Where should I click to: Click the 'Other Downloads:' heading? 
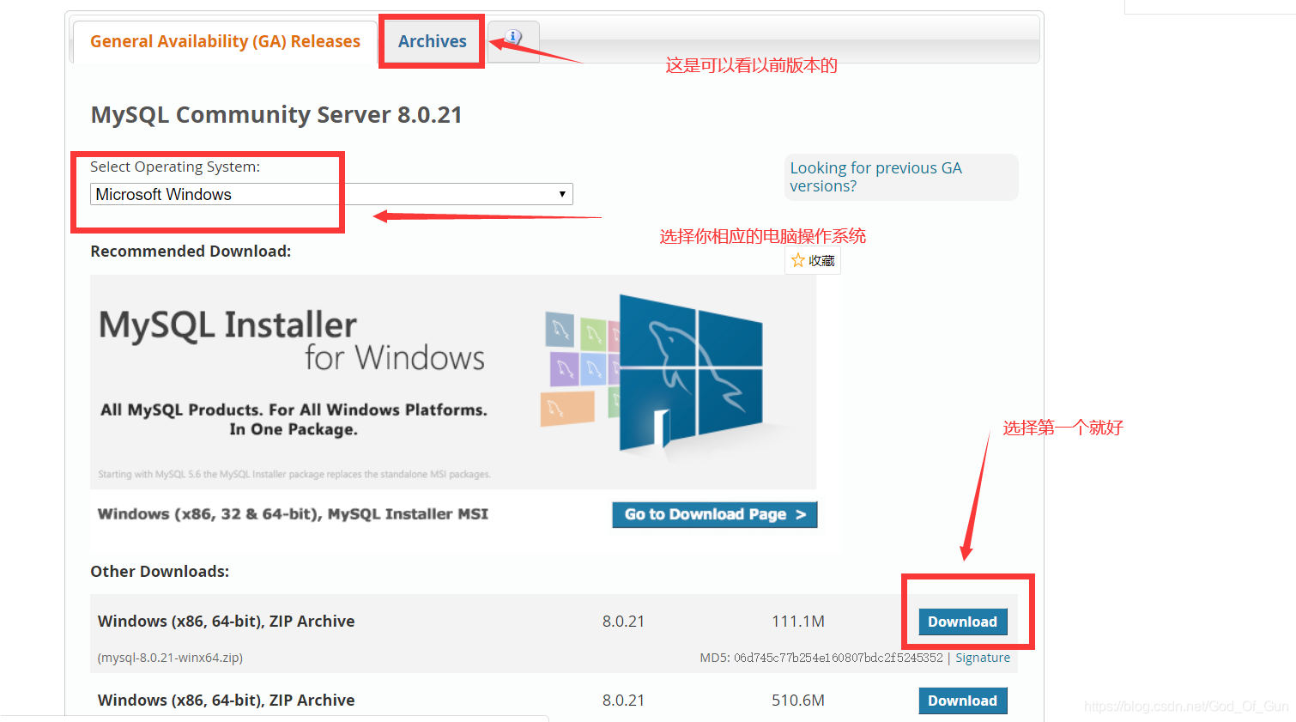(x=160, y=572)
